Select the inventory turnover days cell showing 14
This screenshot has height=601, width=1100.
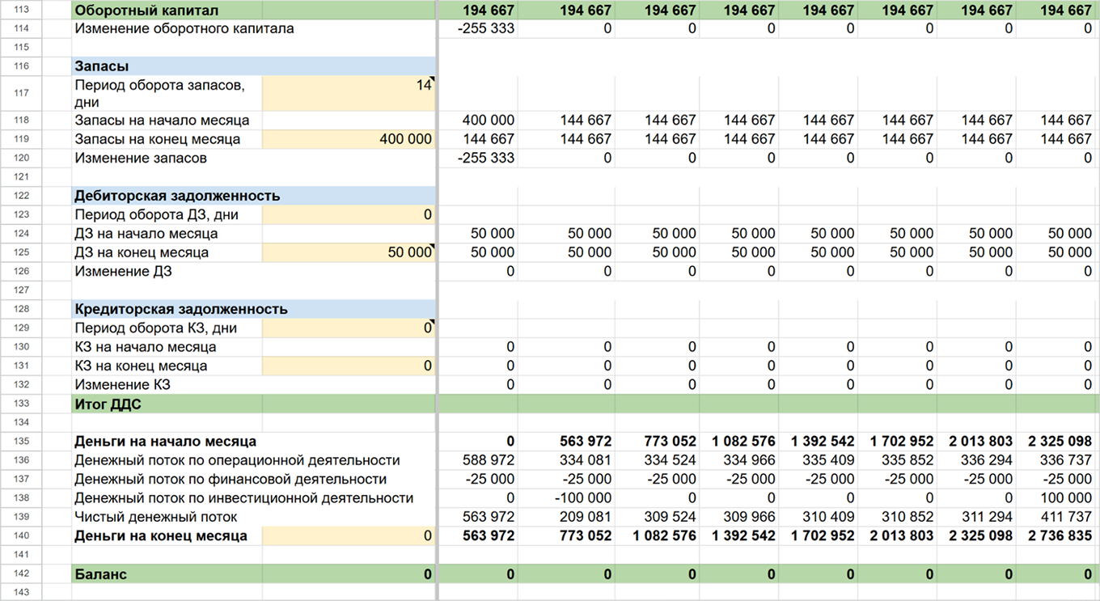click(349, 93)
